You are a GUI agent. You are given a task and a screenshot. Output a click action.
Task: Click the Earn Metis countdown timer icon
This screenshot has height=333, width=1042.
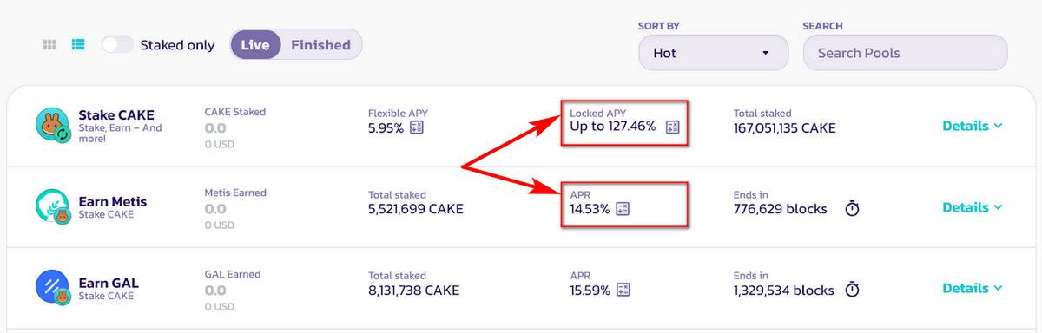(853, 208)
